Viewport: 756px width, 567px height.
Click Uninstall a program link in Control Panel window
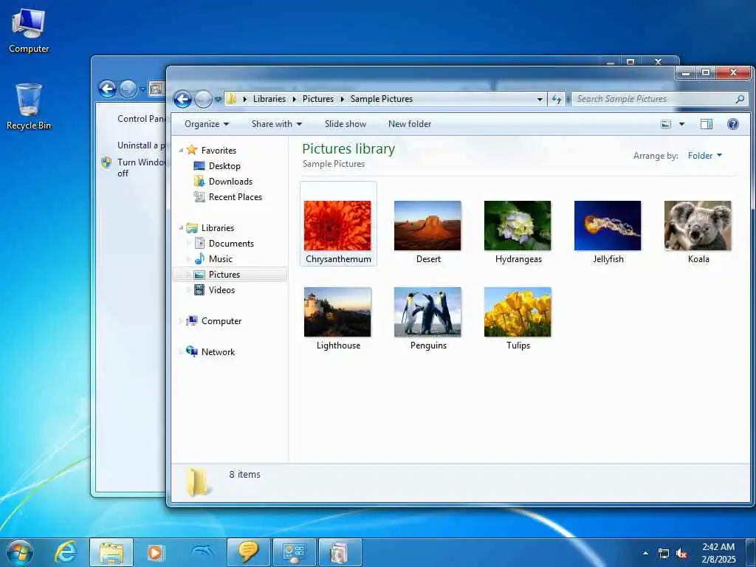point(141,145)
